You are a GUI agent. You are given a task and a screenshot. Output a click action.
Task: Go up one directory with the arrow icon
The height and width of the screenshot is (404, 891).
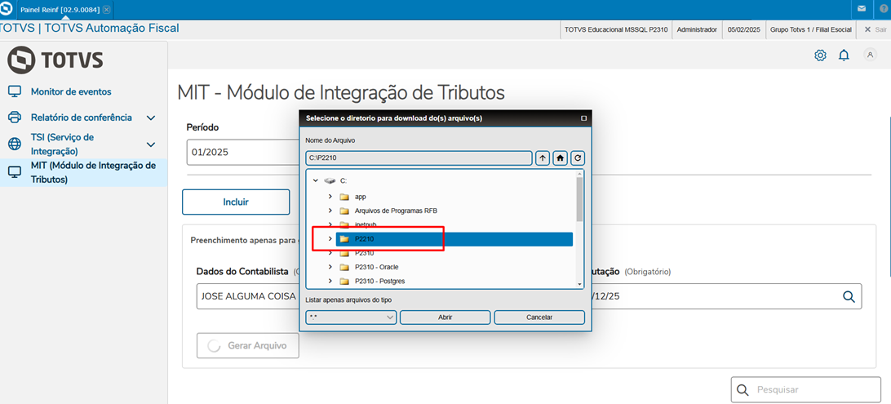point(543,158)
